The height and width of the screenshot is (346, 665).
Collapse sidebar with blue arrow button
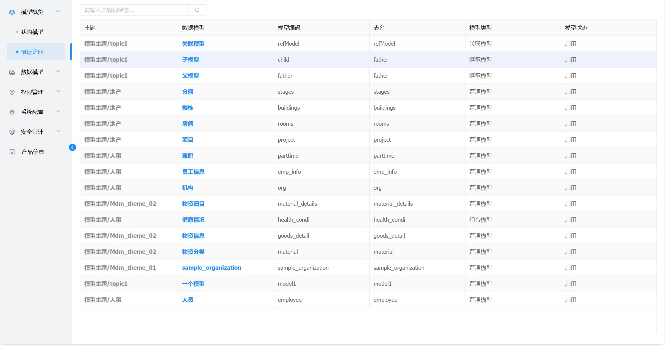pos(72,148)
